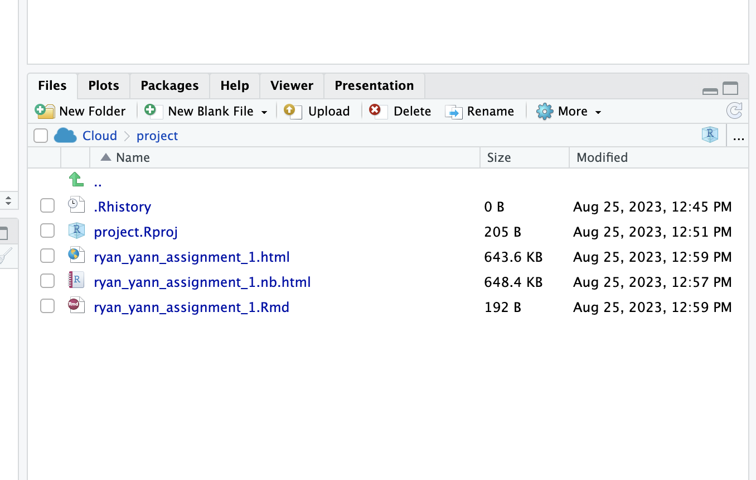756x480 pixels.
Task: Click the ellipsis browse-path button
Action: coord(739,136)
